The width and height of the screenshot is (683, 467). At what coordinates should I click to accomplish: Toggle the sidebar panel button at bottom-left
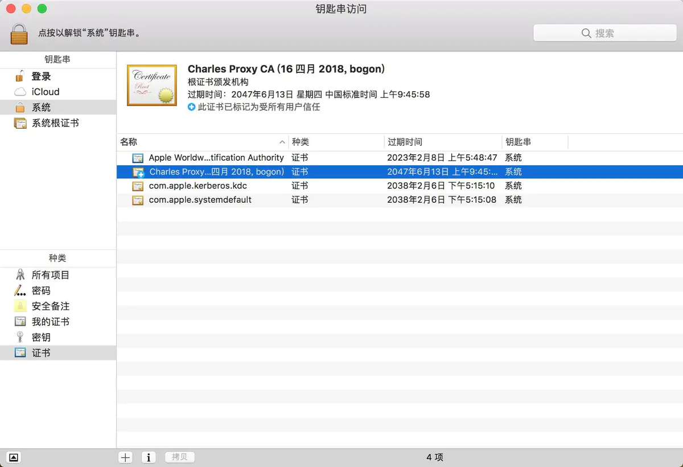tap(14, 457)
